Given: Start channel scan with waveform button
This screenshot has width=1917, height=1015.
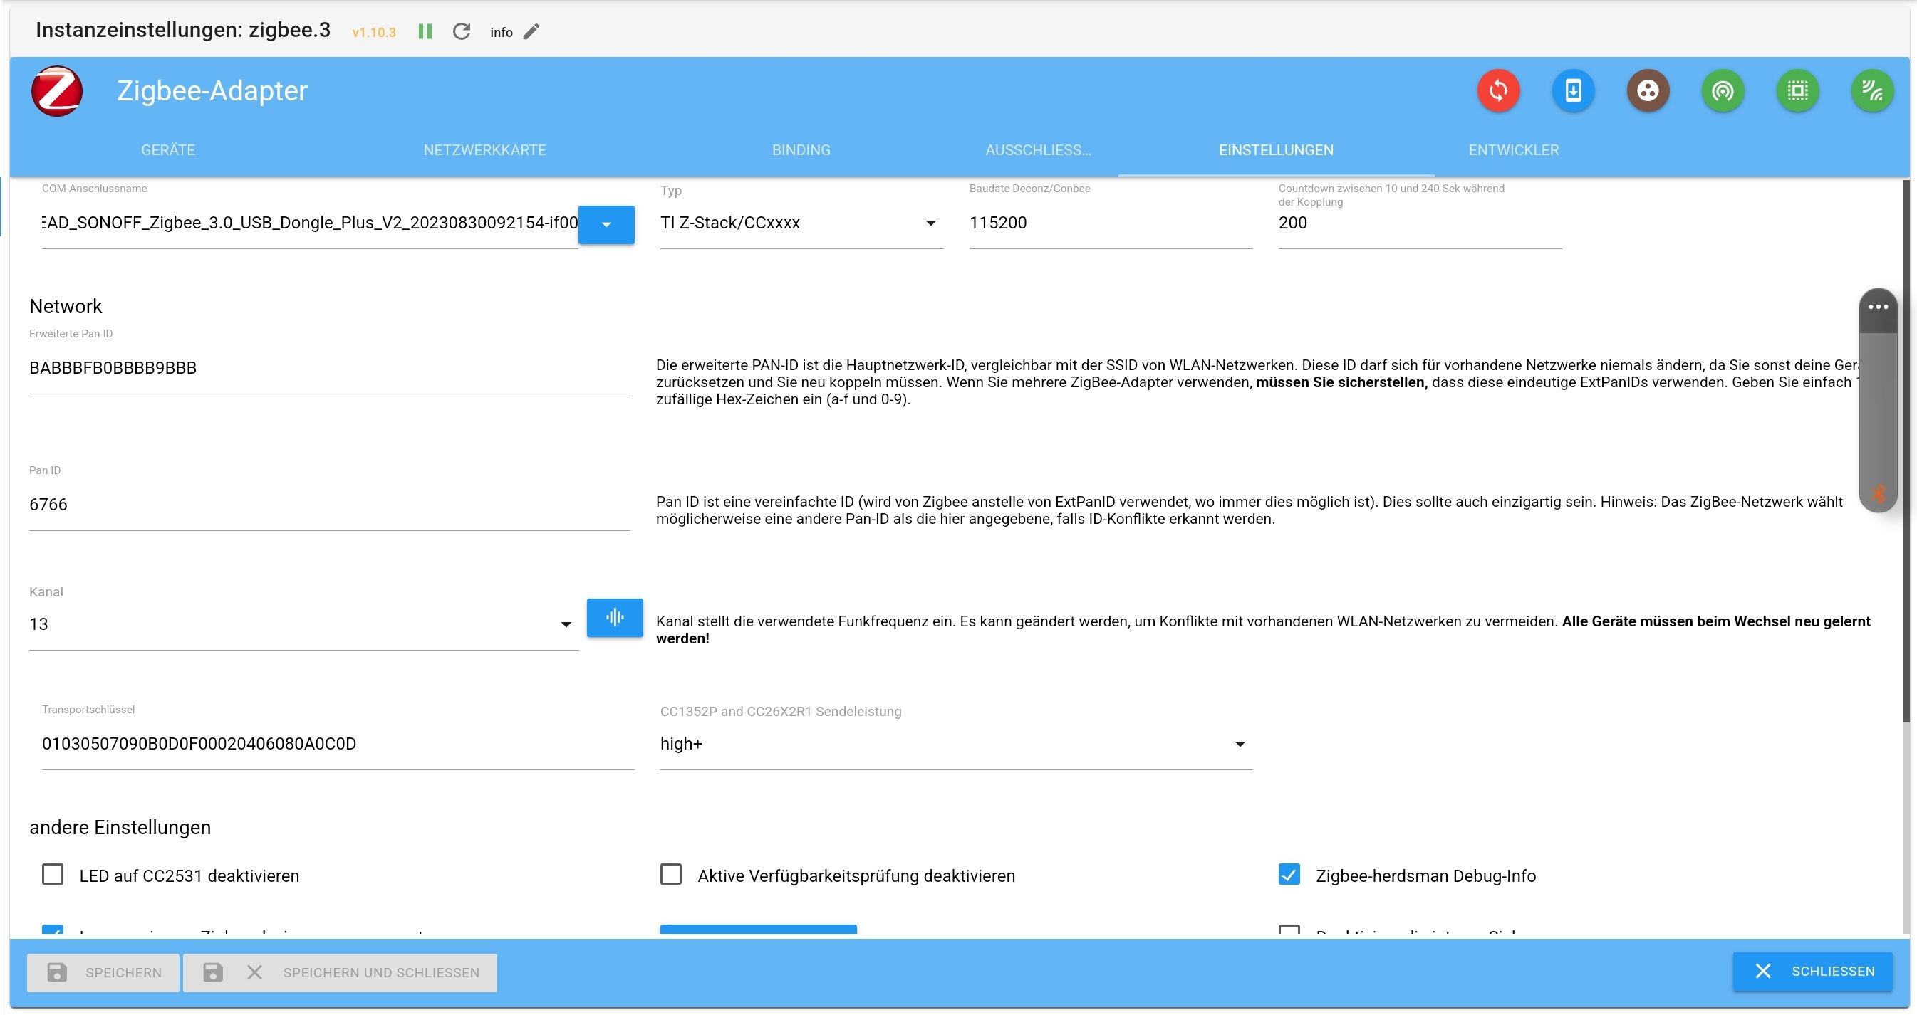Looking at the screenshot, I should coord(614,617).
